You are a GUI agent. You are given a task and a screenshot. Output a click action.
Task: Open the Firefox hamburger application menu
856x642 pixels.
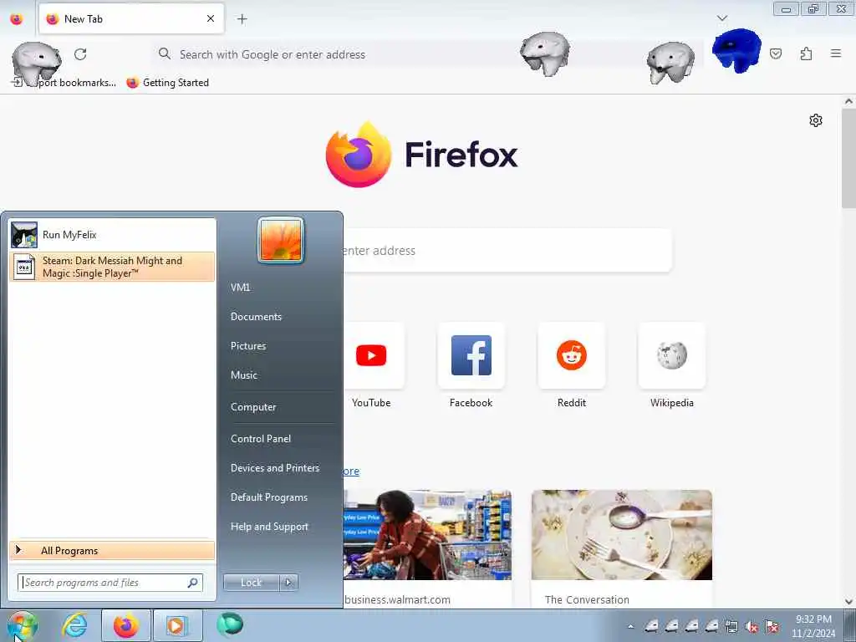point(835,53)
